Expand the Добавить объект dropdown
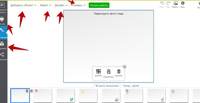Screen dimensions: 200x103 [x=23, y=5]
